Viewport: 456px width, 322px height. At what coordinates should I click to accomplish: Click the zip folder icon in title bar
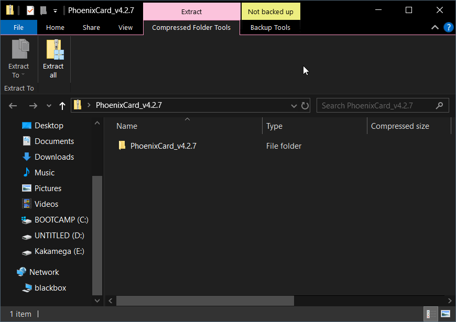pyautogui.click(x=10, y=10)
